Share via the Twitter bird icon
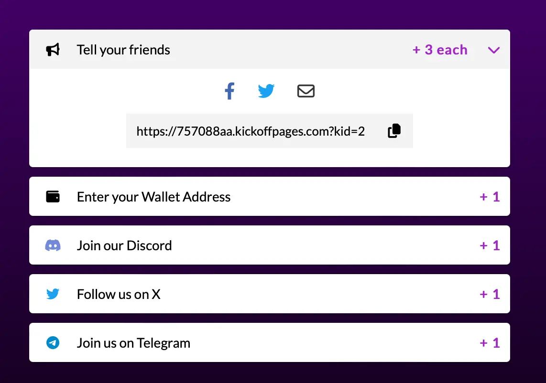This screenshot has height=383, width=546. click(266, 91)
